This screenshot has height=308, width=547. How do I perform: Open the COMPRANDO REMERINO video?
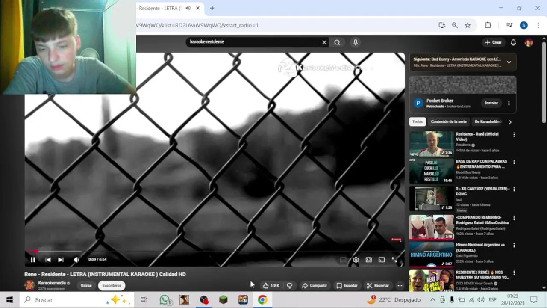pos(432,227)
